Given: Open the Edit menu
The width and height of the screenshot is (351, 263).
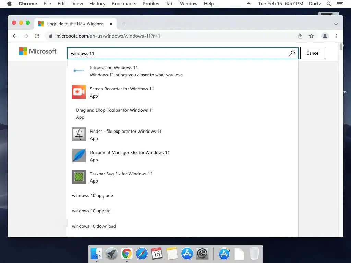Looking at the screenshot, I should (x=62, y=4).
